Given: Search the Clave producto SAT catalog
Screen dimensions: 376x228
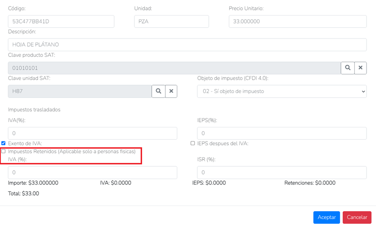Looking at the screenshot, I should point(347,68).
